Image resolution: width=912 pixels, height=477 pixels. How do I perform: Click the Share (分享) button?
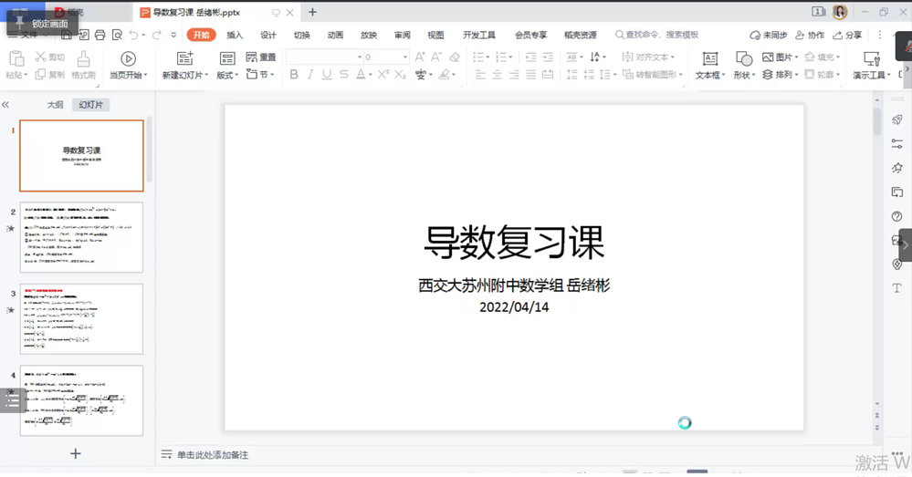(847, 36)
